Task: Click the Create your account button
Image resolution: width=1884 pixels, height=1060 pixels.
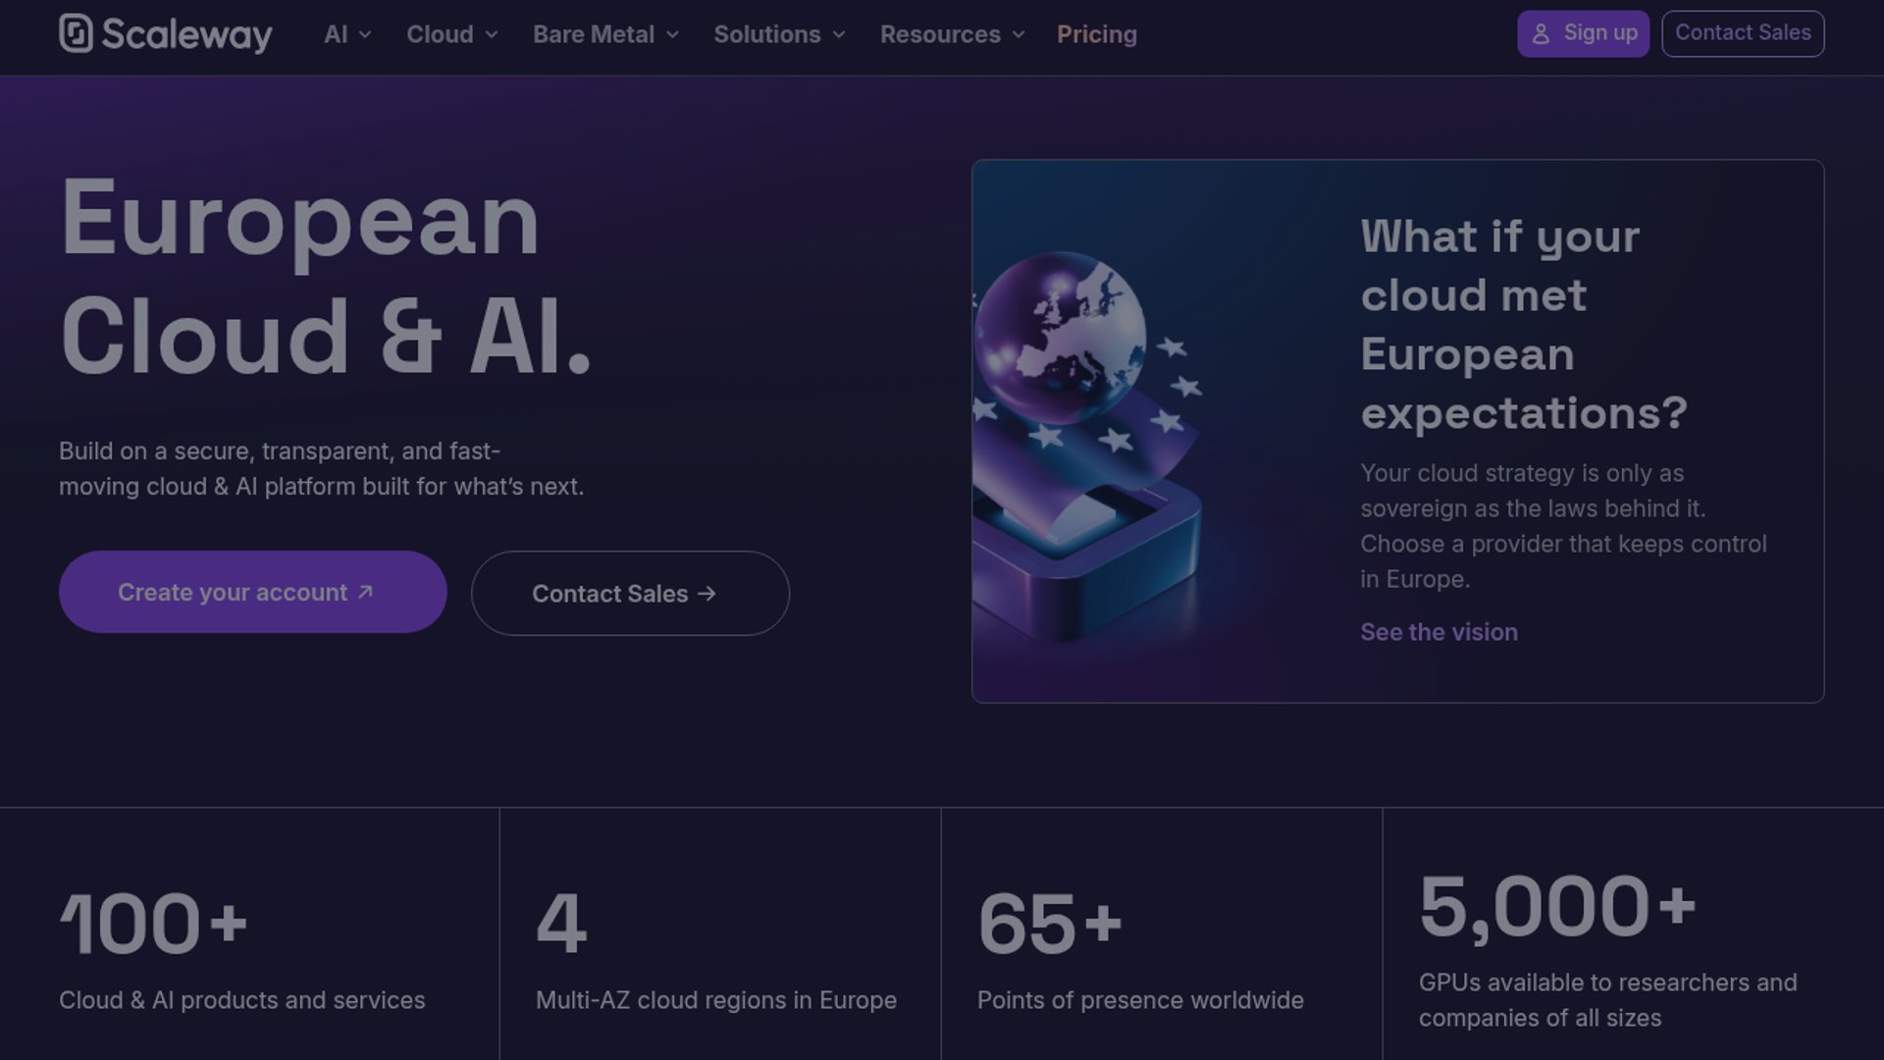Action: click(253, 592)
